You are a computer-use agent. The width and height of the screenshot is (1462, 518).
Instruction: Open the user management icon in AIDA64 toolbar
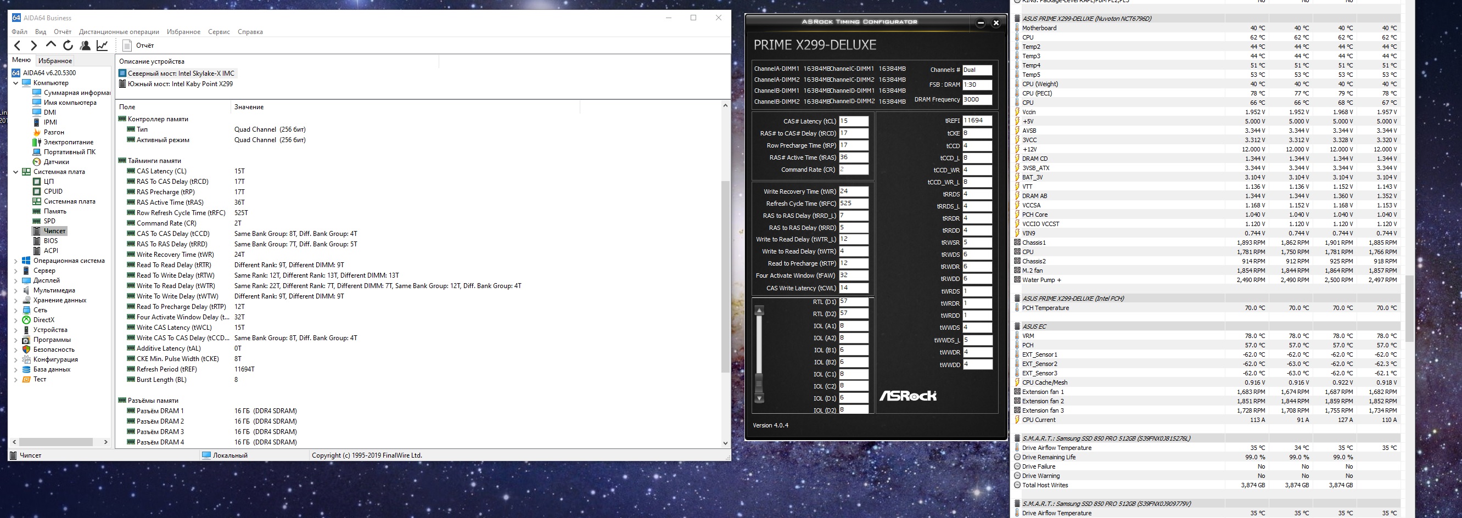85,46
